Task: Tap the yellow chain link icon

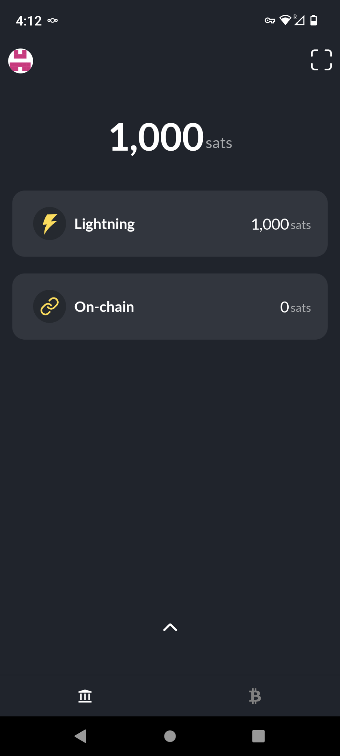Action: click(x=50, y=306)
